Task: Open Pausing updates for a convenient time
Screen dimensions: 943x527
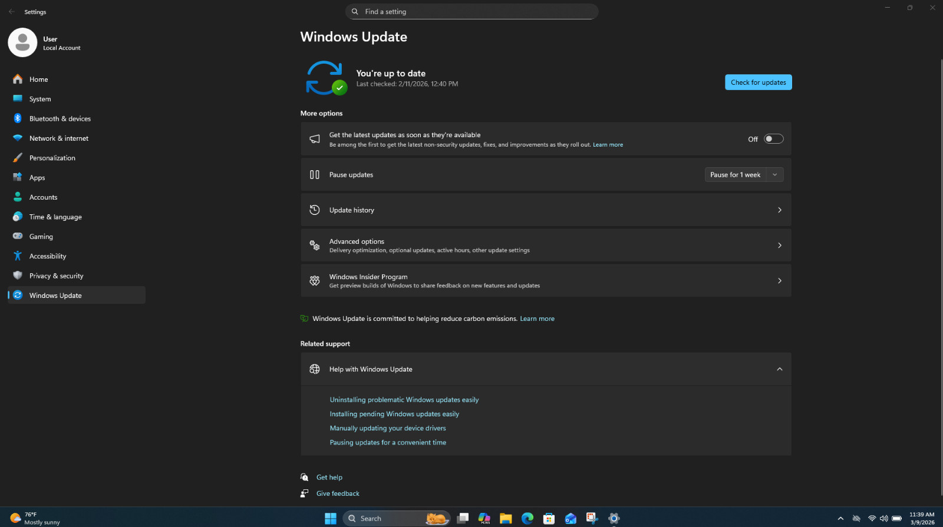Action: (388, 442)
